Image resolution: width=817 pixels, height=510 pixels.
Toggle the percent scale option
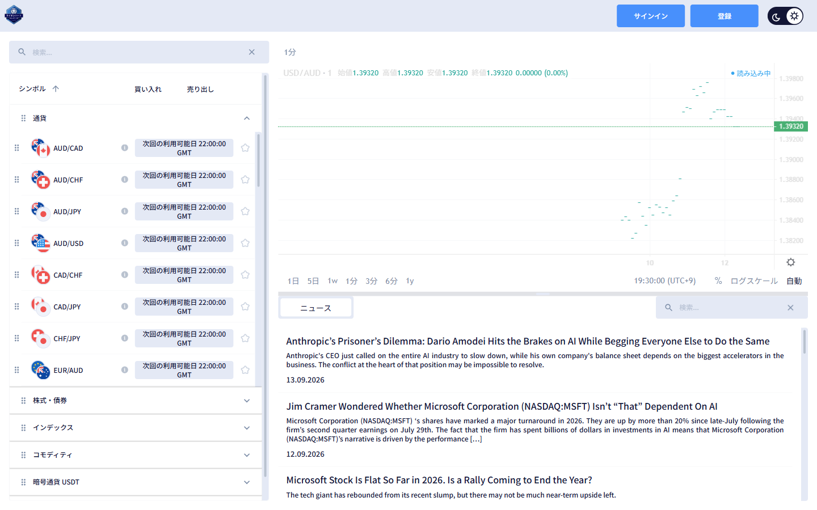pyautogui.click(x=718, y=281)
